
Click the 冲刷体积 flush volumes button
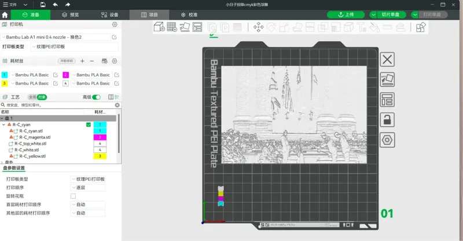point(67,61)
